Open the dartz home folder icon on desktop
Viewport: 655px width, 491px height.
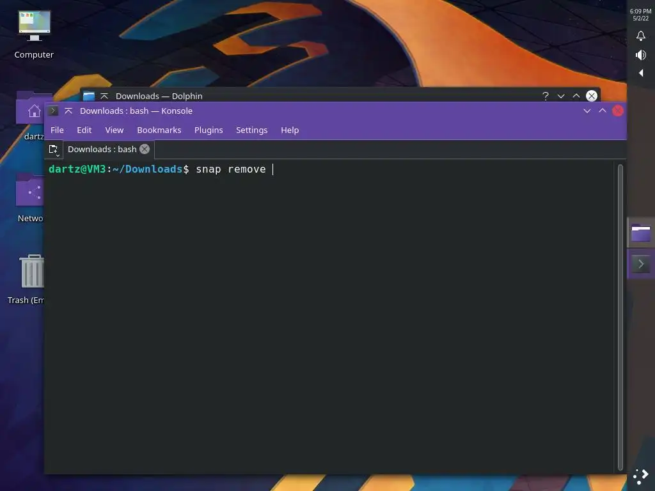tap(30, 116)
